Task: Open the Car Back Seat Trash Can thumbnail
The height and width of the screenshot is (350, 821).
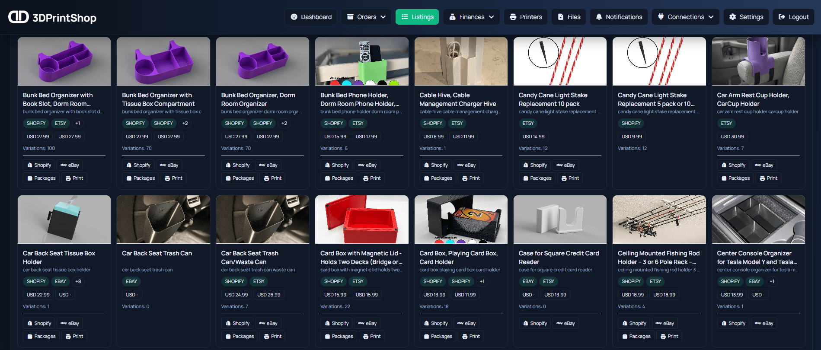Action: click(x=163, y=219)
